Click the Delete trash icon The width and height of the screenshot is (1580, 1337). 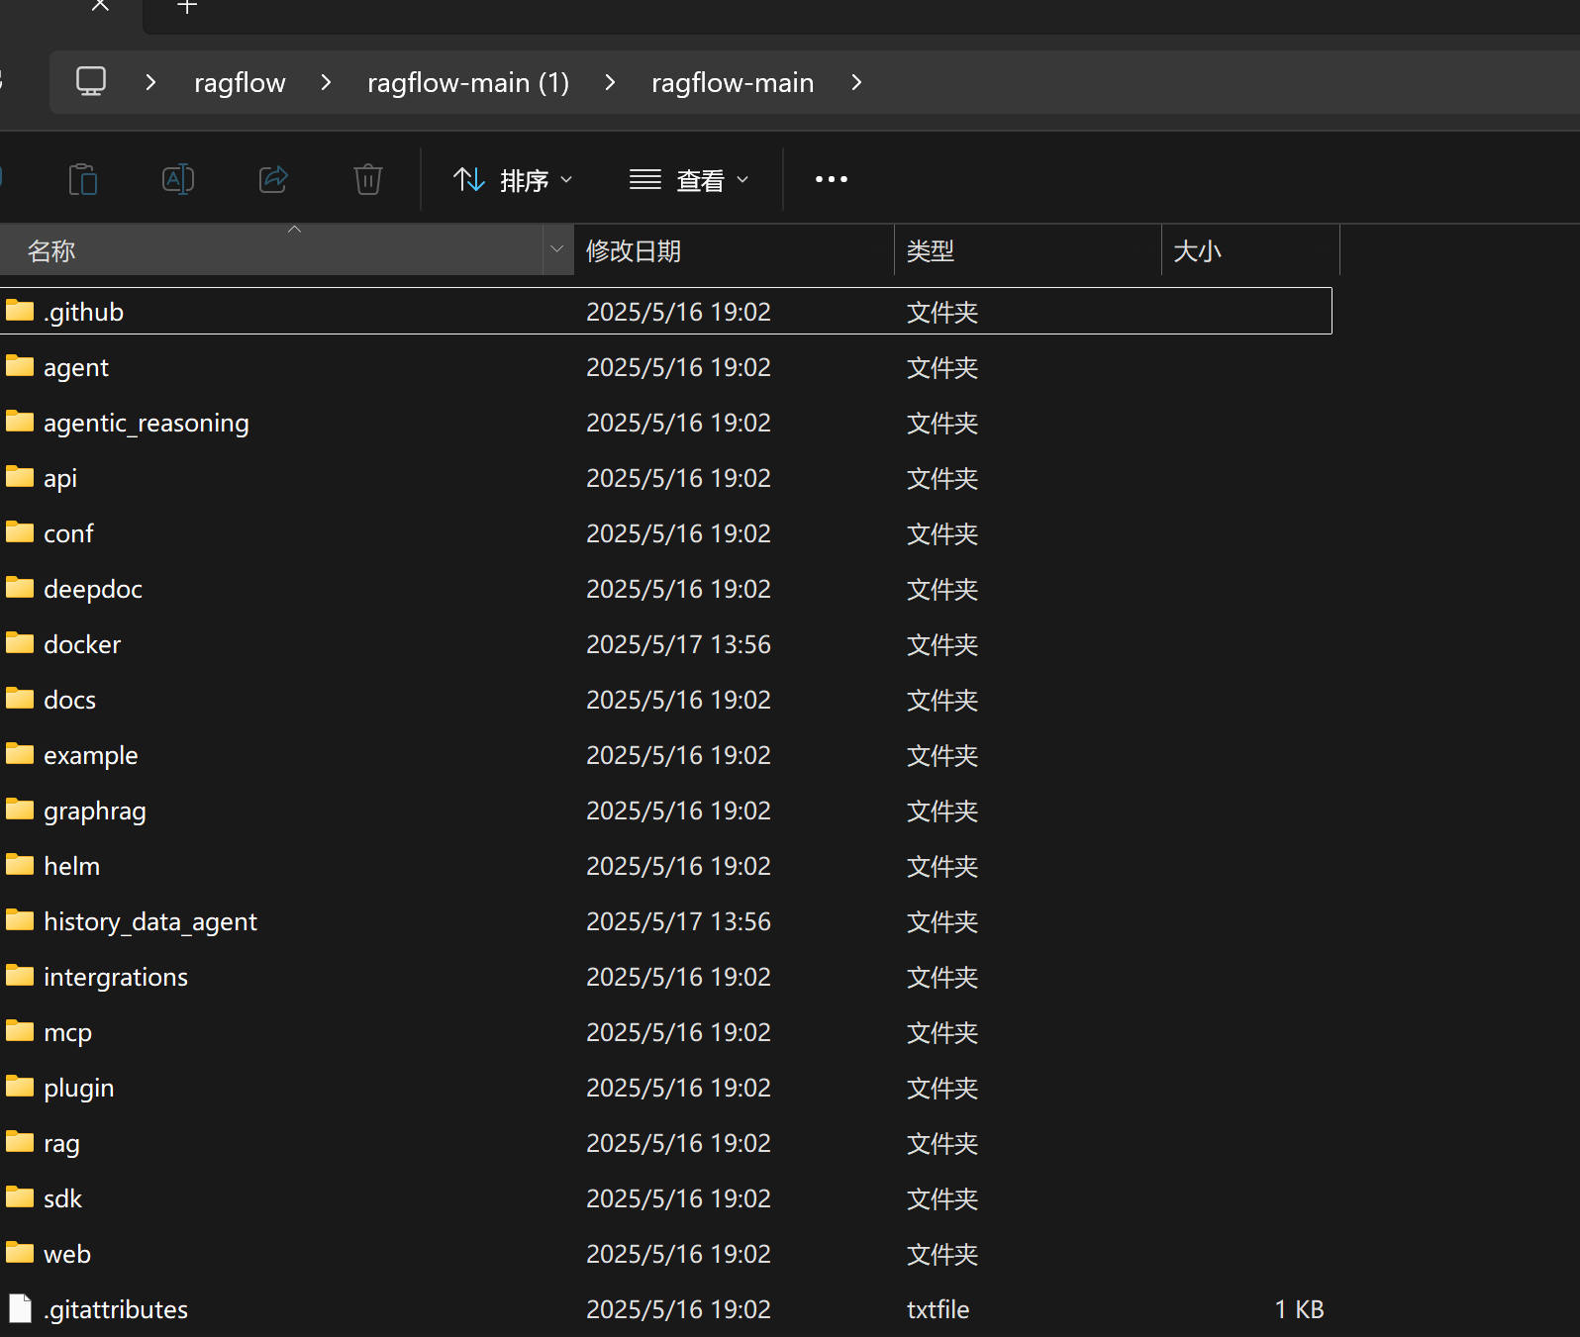point(368,179)
